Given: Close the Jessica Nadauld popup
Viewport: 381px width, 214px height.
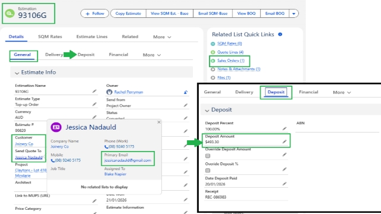Looking at the screenshot, I should (159, 122).
